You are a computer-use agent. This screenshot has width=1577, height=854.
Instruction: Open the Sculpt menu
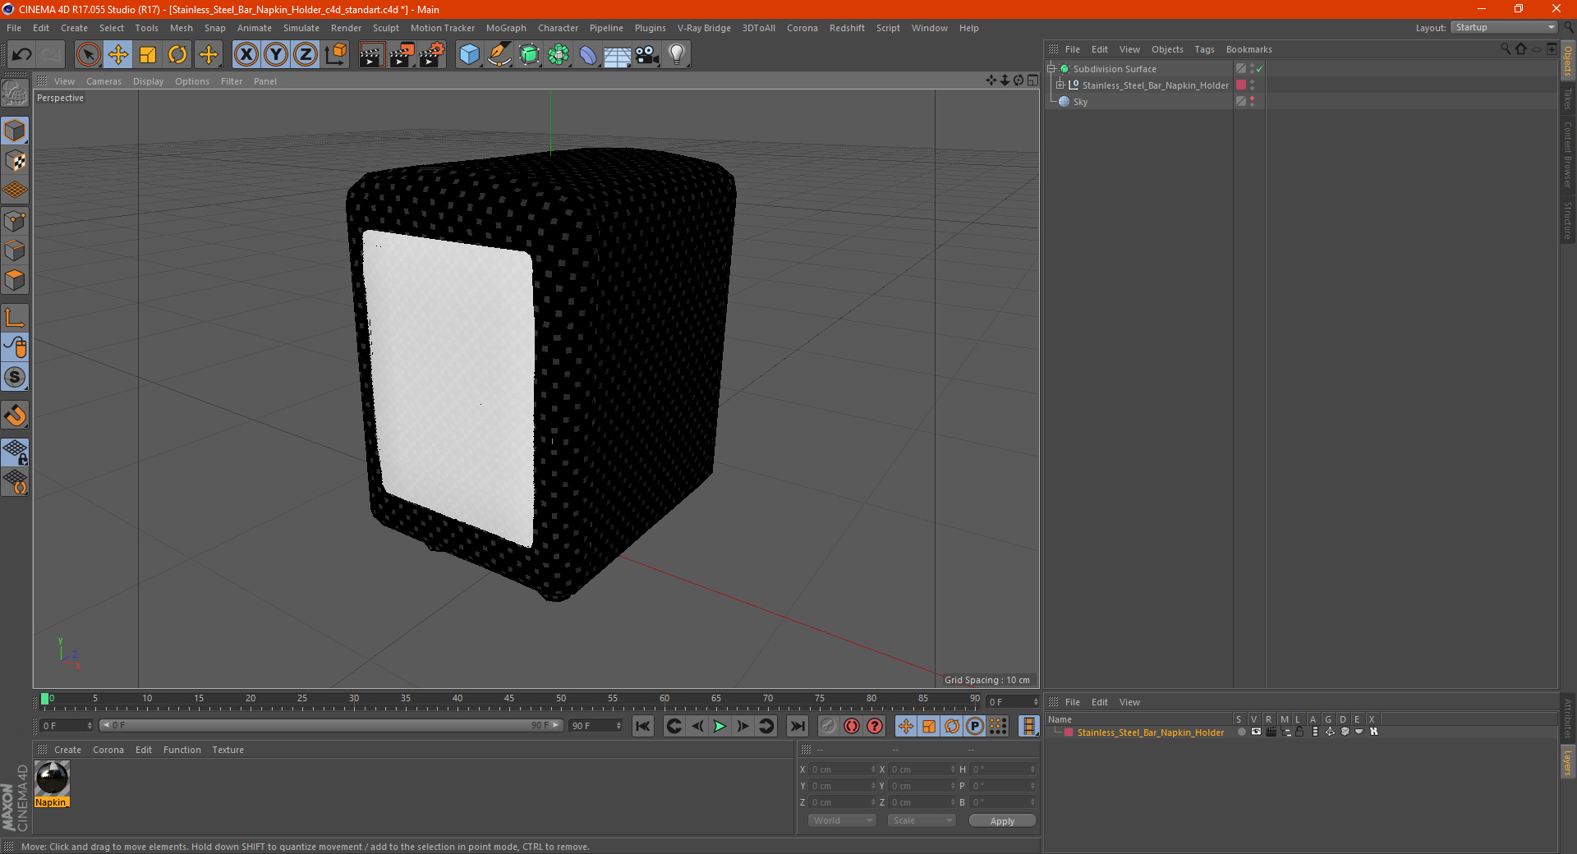(x=385, y=28)
